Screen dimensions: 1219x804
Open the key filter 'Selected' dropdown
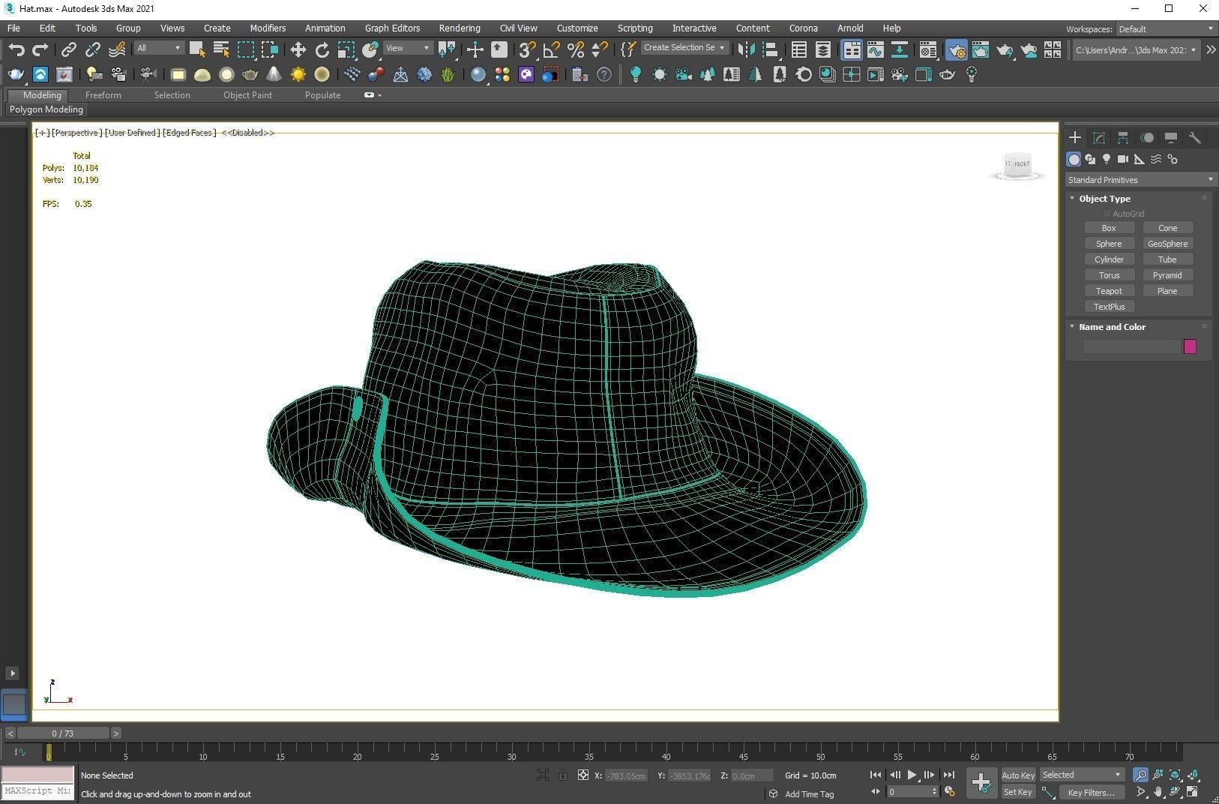point(1082,775)
